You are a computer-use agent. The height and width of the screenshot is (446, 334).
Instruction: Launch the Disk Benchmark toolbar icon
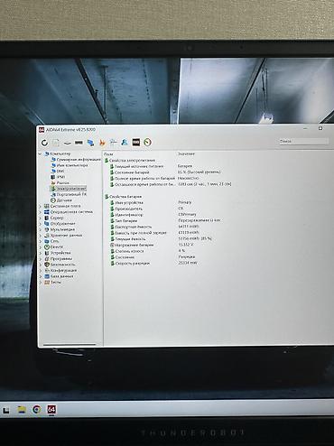67,143
